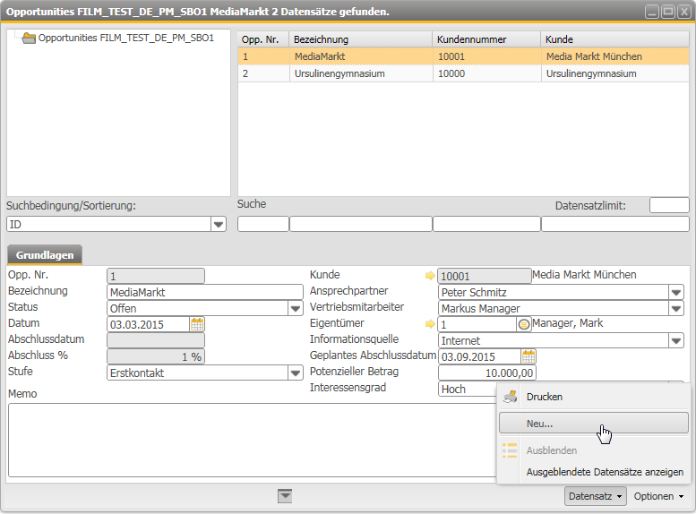Image resolution: width=696 pixels, height=514 pixels.
Task: Follow the yellow arrow link beside Eigentümer
Action: pos(430,324)
